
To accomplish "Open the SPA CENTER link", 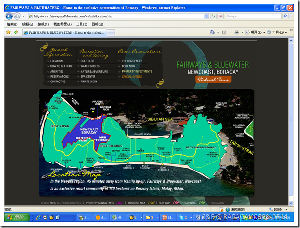I will pyautogui.click(x=88, y=76).
